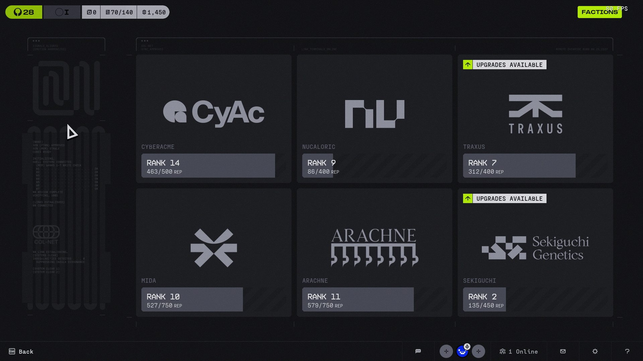The width and height of the screenshot is (643, 361).
Task: Open the Traxus faction logo
Action: pyautogui.click(x=535, y=114)
